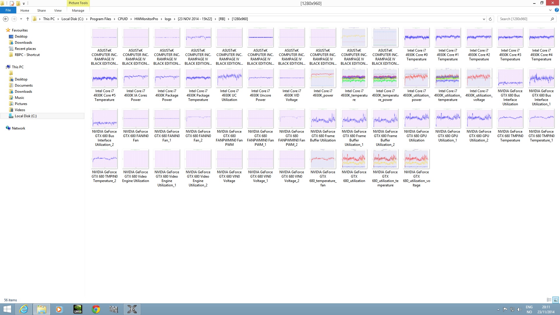Open the dropdown arrow after Local Disk (C:) breadcrumb
This screenshot has width=560, height=315.
tap(87, 19)
